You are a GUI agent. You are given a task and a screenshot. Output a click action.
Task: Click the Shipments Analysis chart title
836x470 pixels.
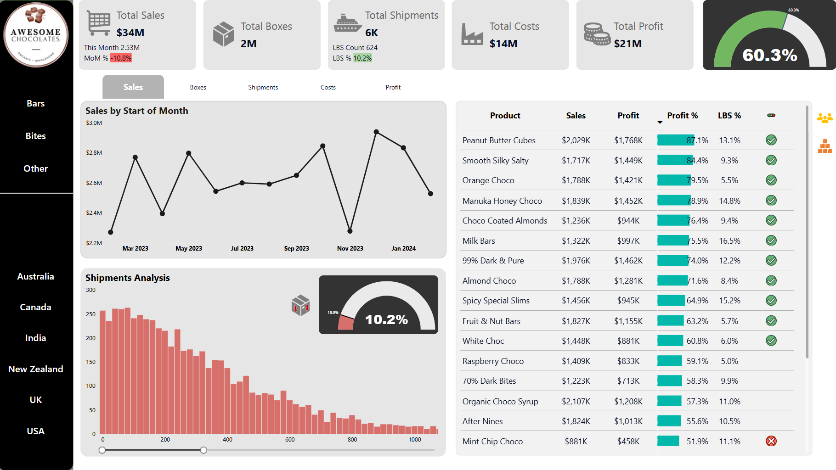128,278
